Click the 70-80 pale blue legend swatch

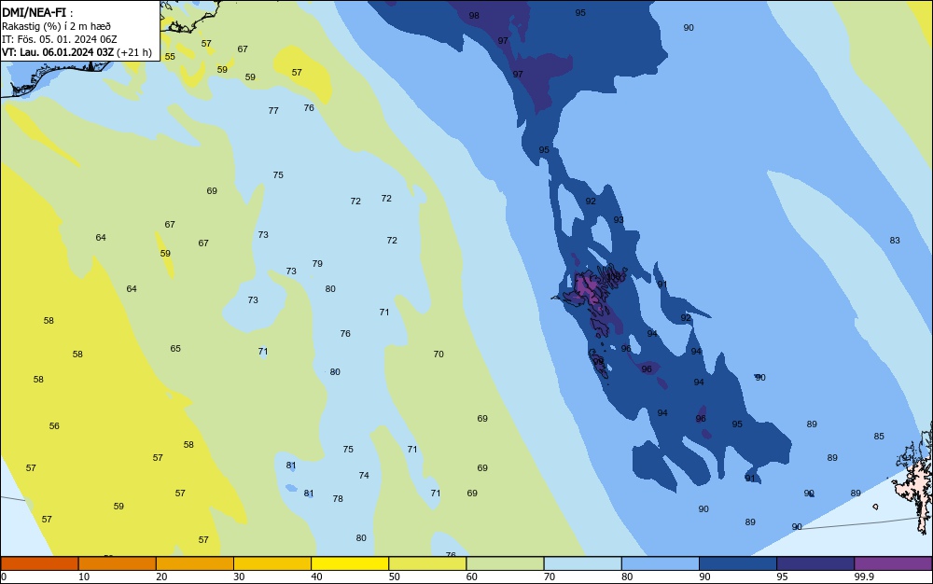582,563
